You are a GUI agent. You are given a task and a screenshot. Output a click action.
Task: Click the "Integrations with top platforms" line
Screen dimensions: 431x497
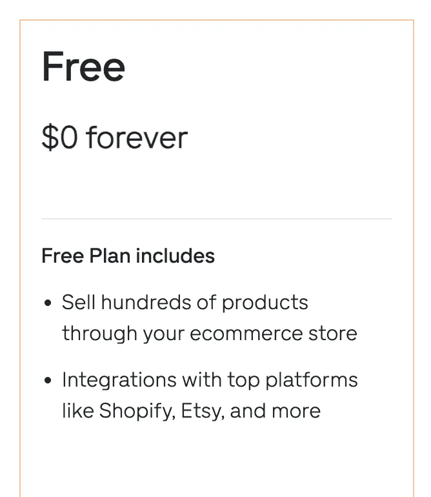tap(209, 380)
